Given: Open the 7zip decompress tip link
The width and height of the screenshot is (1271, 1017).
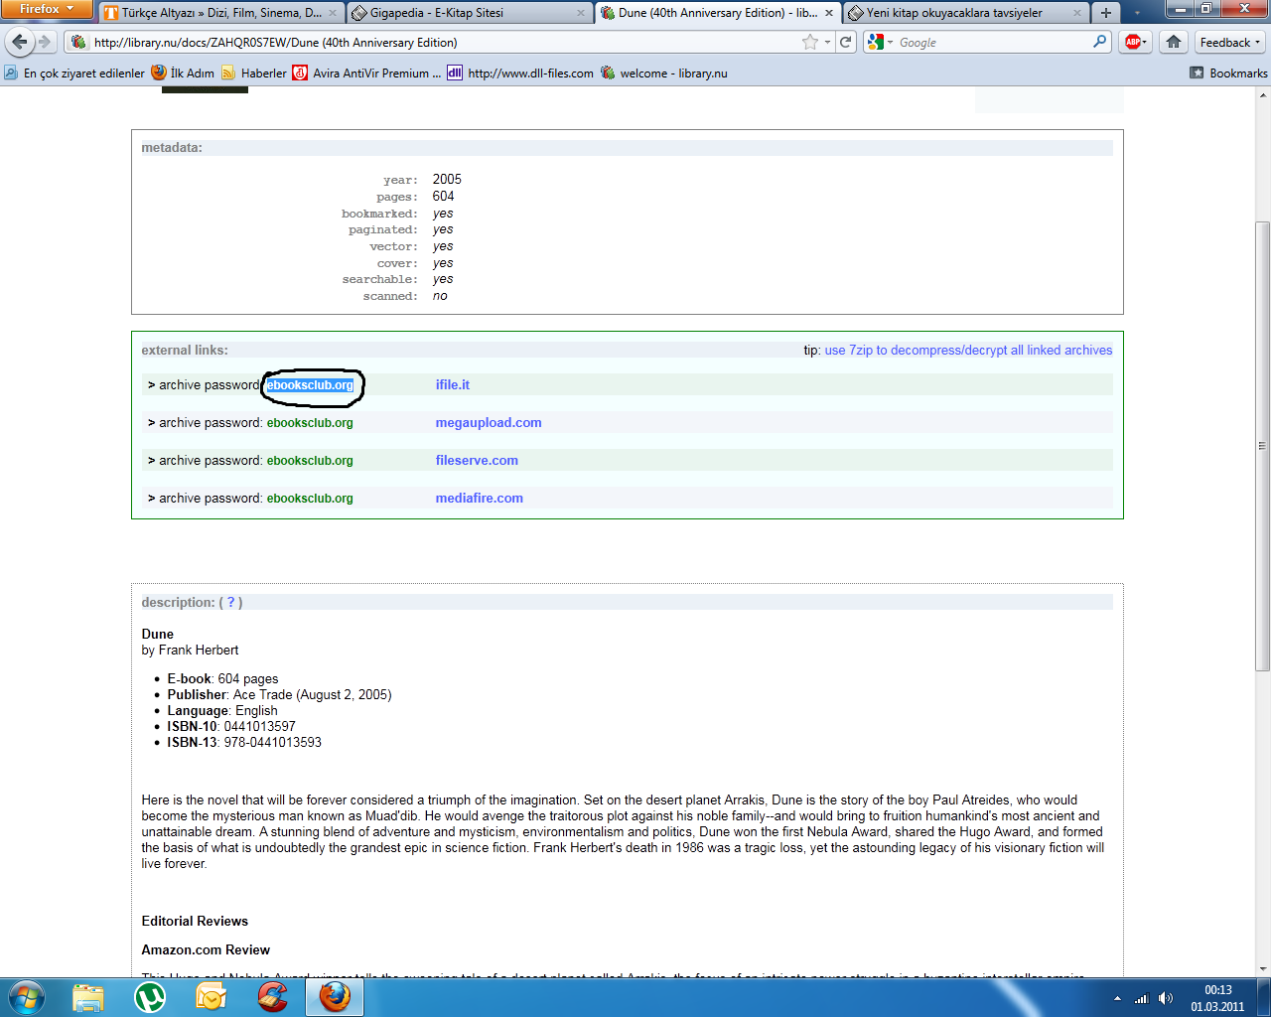Looking at the screenshot, I should (x=968, y=350).
